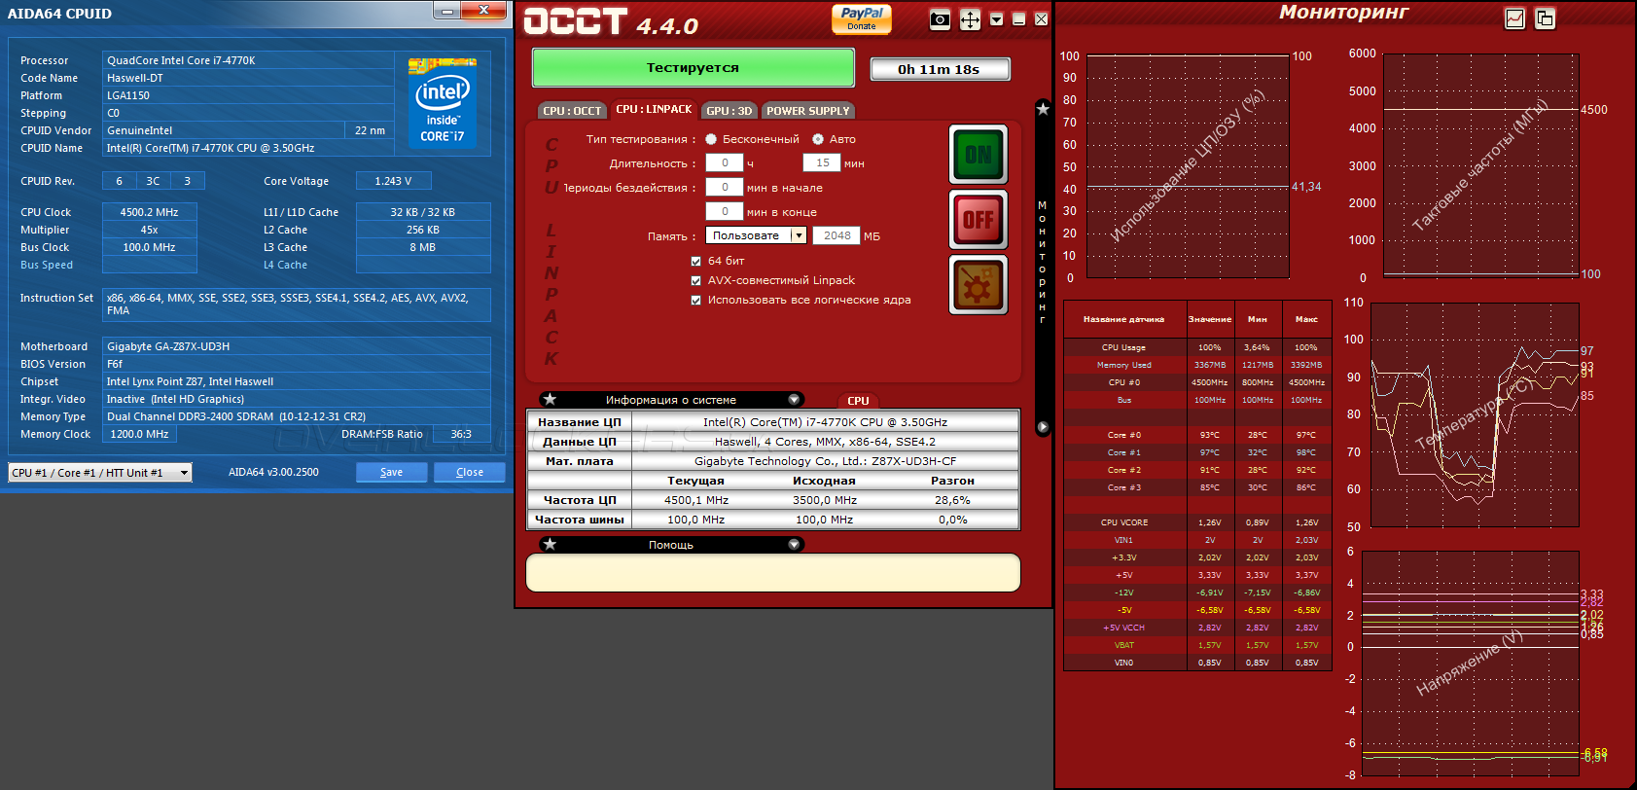Click the Close button in AIDA64 CPUID
Screen dimensions: 1637x790
470,472
